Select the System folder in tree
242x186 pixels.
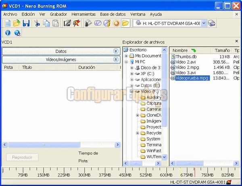pyautogui.click(x=153, y=139)
